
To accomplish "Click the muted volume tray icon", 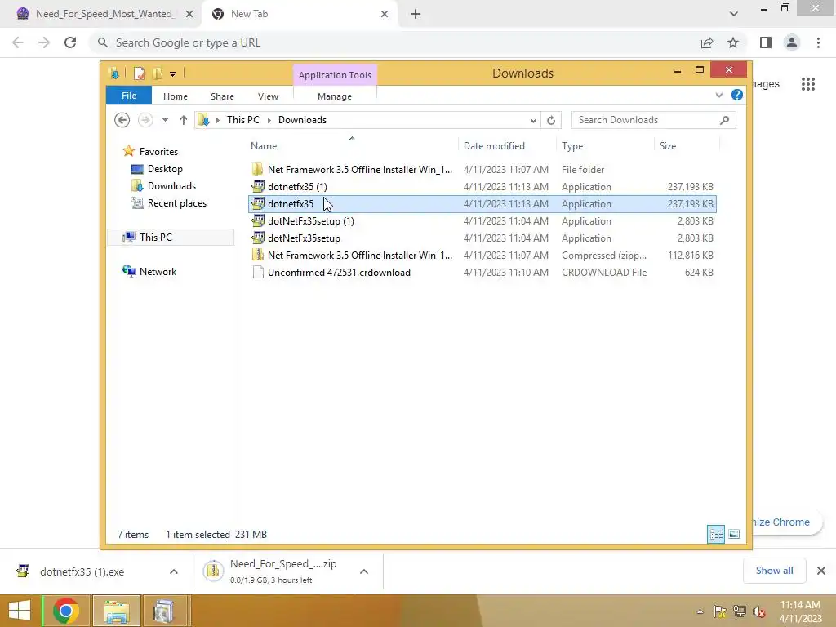I will click(758, 611).
